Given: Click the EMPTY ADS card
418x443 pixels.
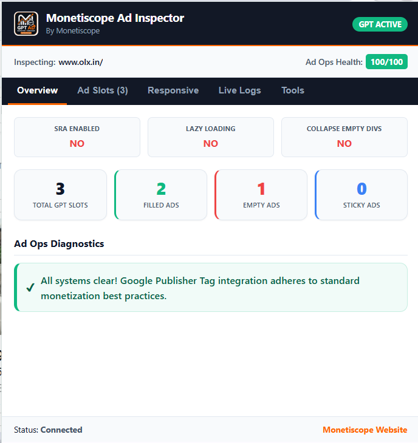Looking at the screenshot, I should [261, 195].
